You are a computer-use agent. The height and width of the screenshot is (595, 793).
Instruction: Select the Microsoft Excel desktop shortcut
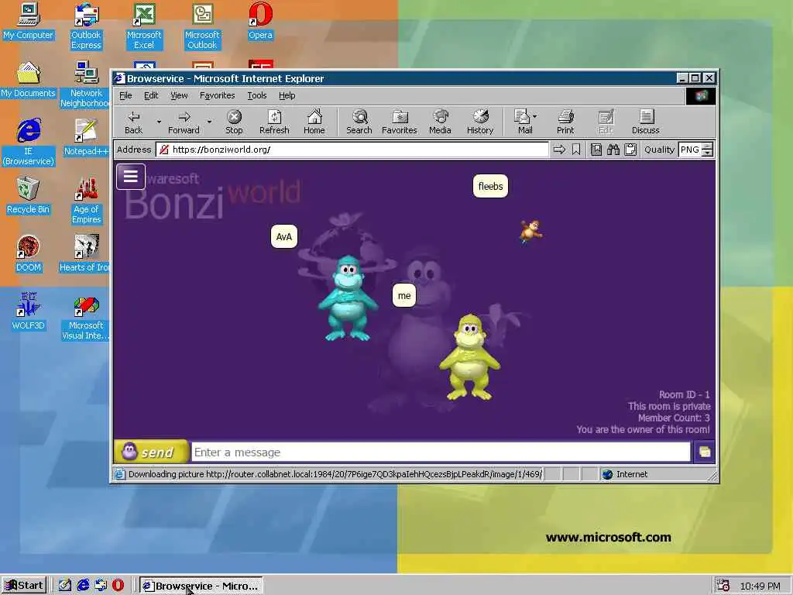pyautogui.click(x=144, y=26)
